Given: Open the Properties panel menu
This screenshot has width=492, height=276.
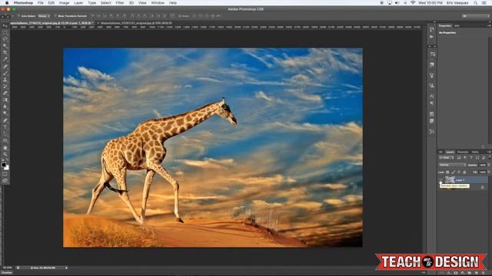Looking at the screenshot, I should pos(489,25).
